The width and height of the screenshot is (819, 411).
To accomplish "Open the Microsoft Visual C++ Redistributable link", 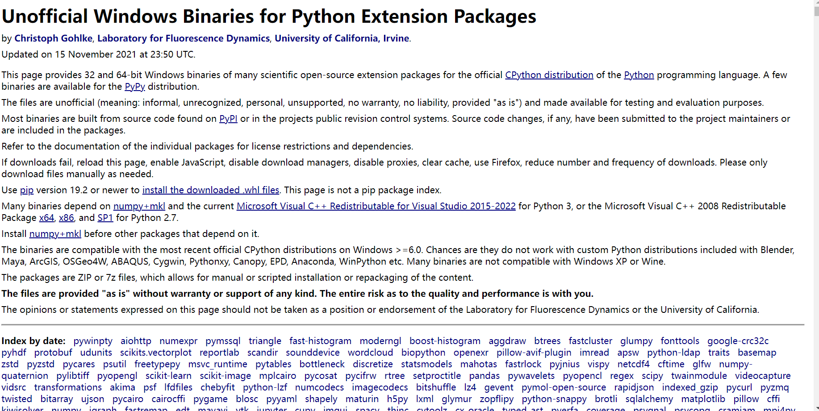I will click(x=376, y=206).
